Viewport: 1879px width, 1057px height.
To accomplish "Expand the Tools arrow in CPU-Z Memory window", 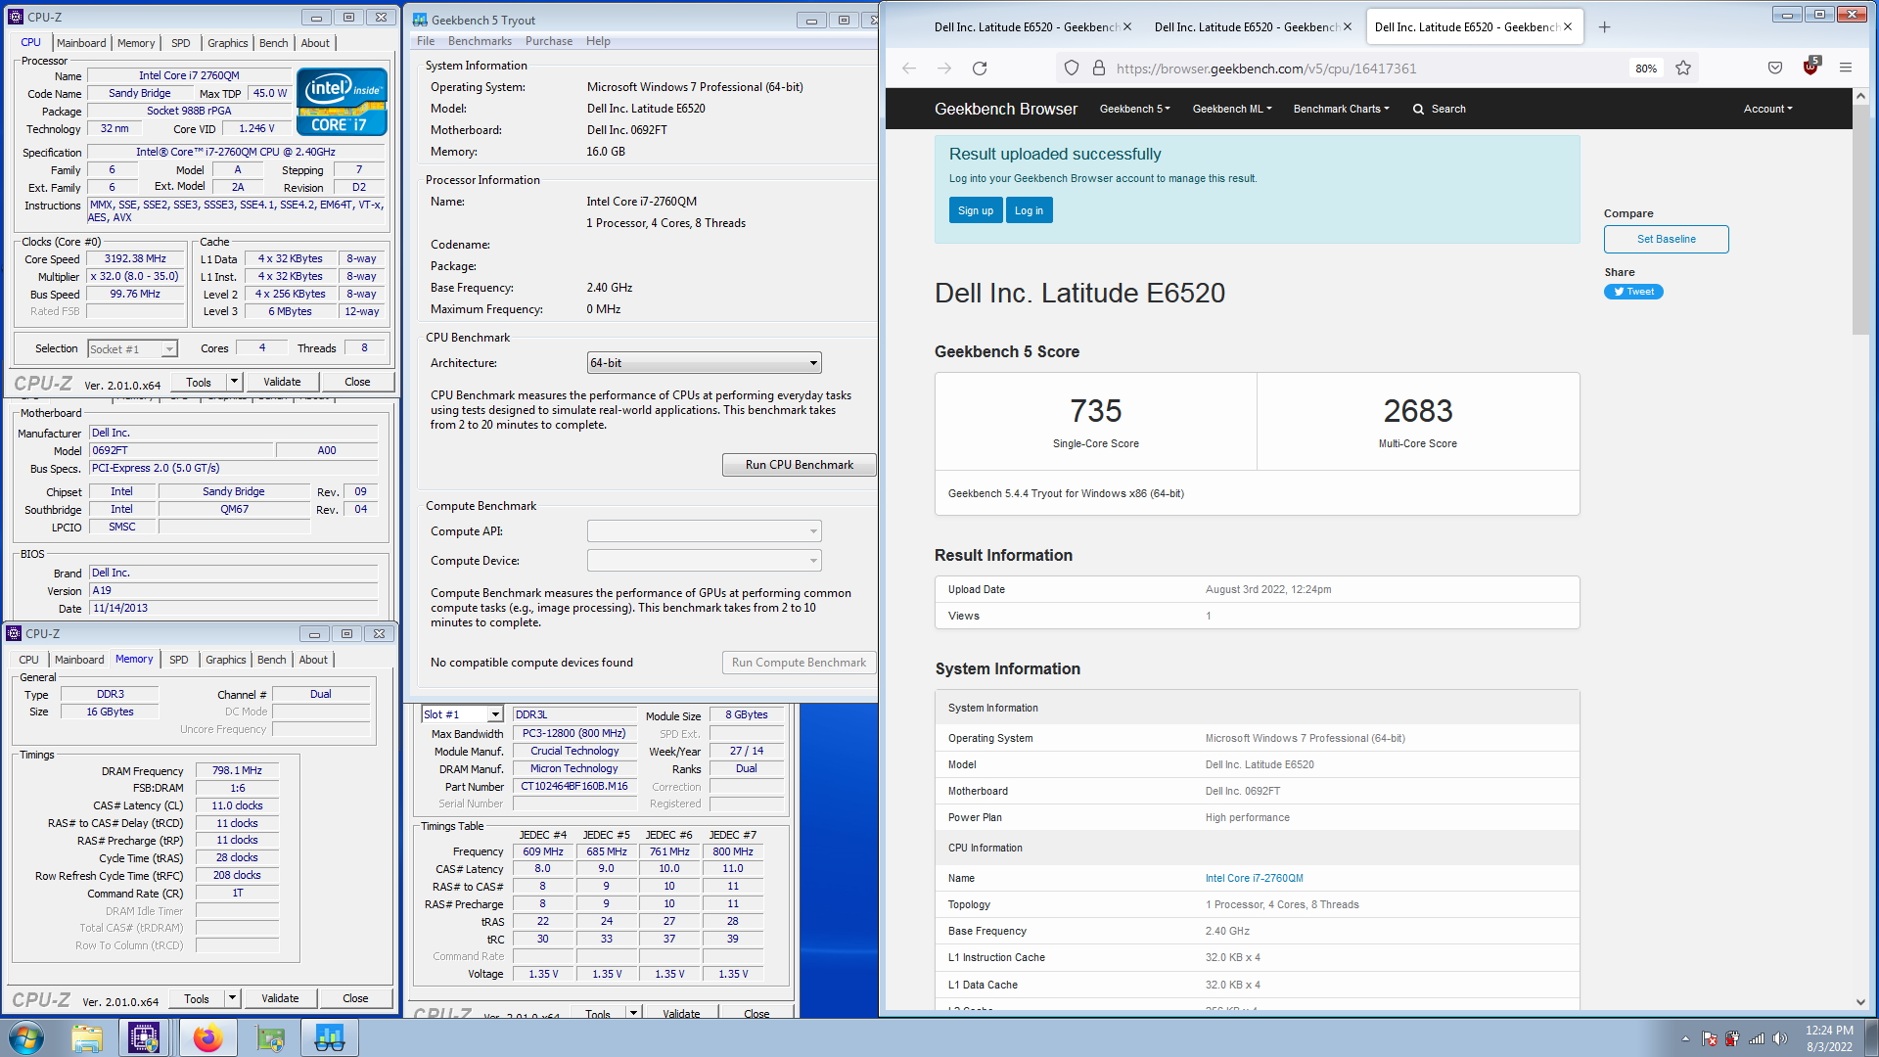I will click(x=232, y=998).
